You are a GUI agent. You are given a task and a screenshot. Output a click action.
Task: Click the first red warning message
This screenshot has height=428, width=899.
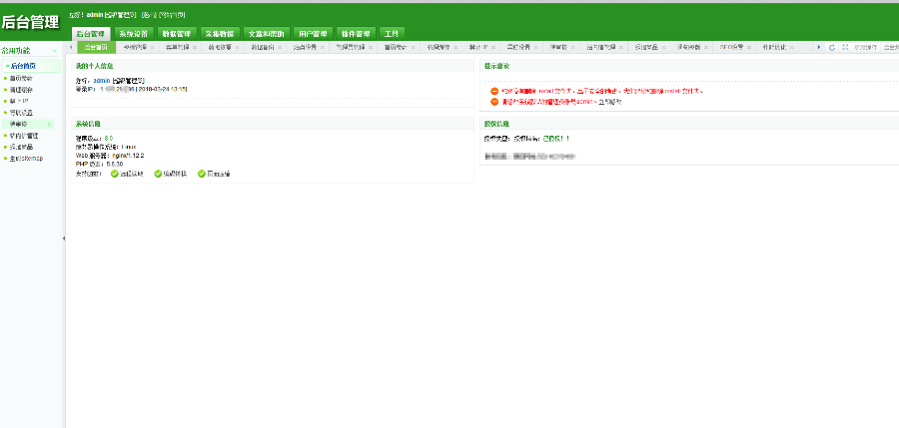[x=602, y=91]
